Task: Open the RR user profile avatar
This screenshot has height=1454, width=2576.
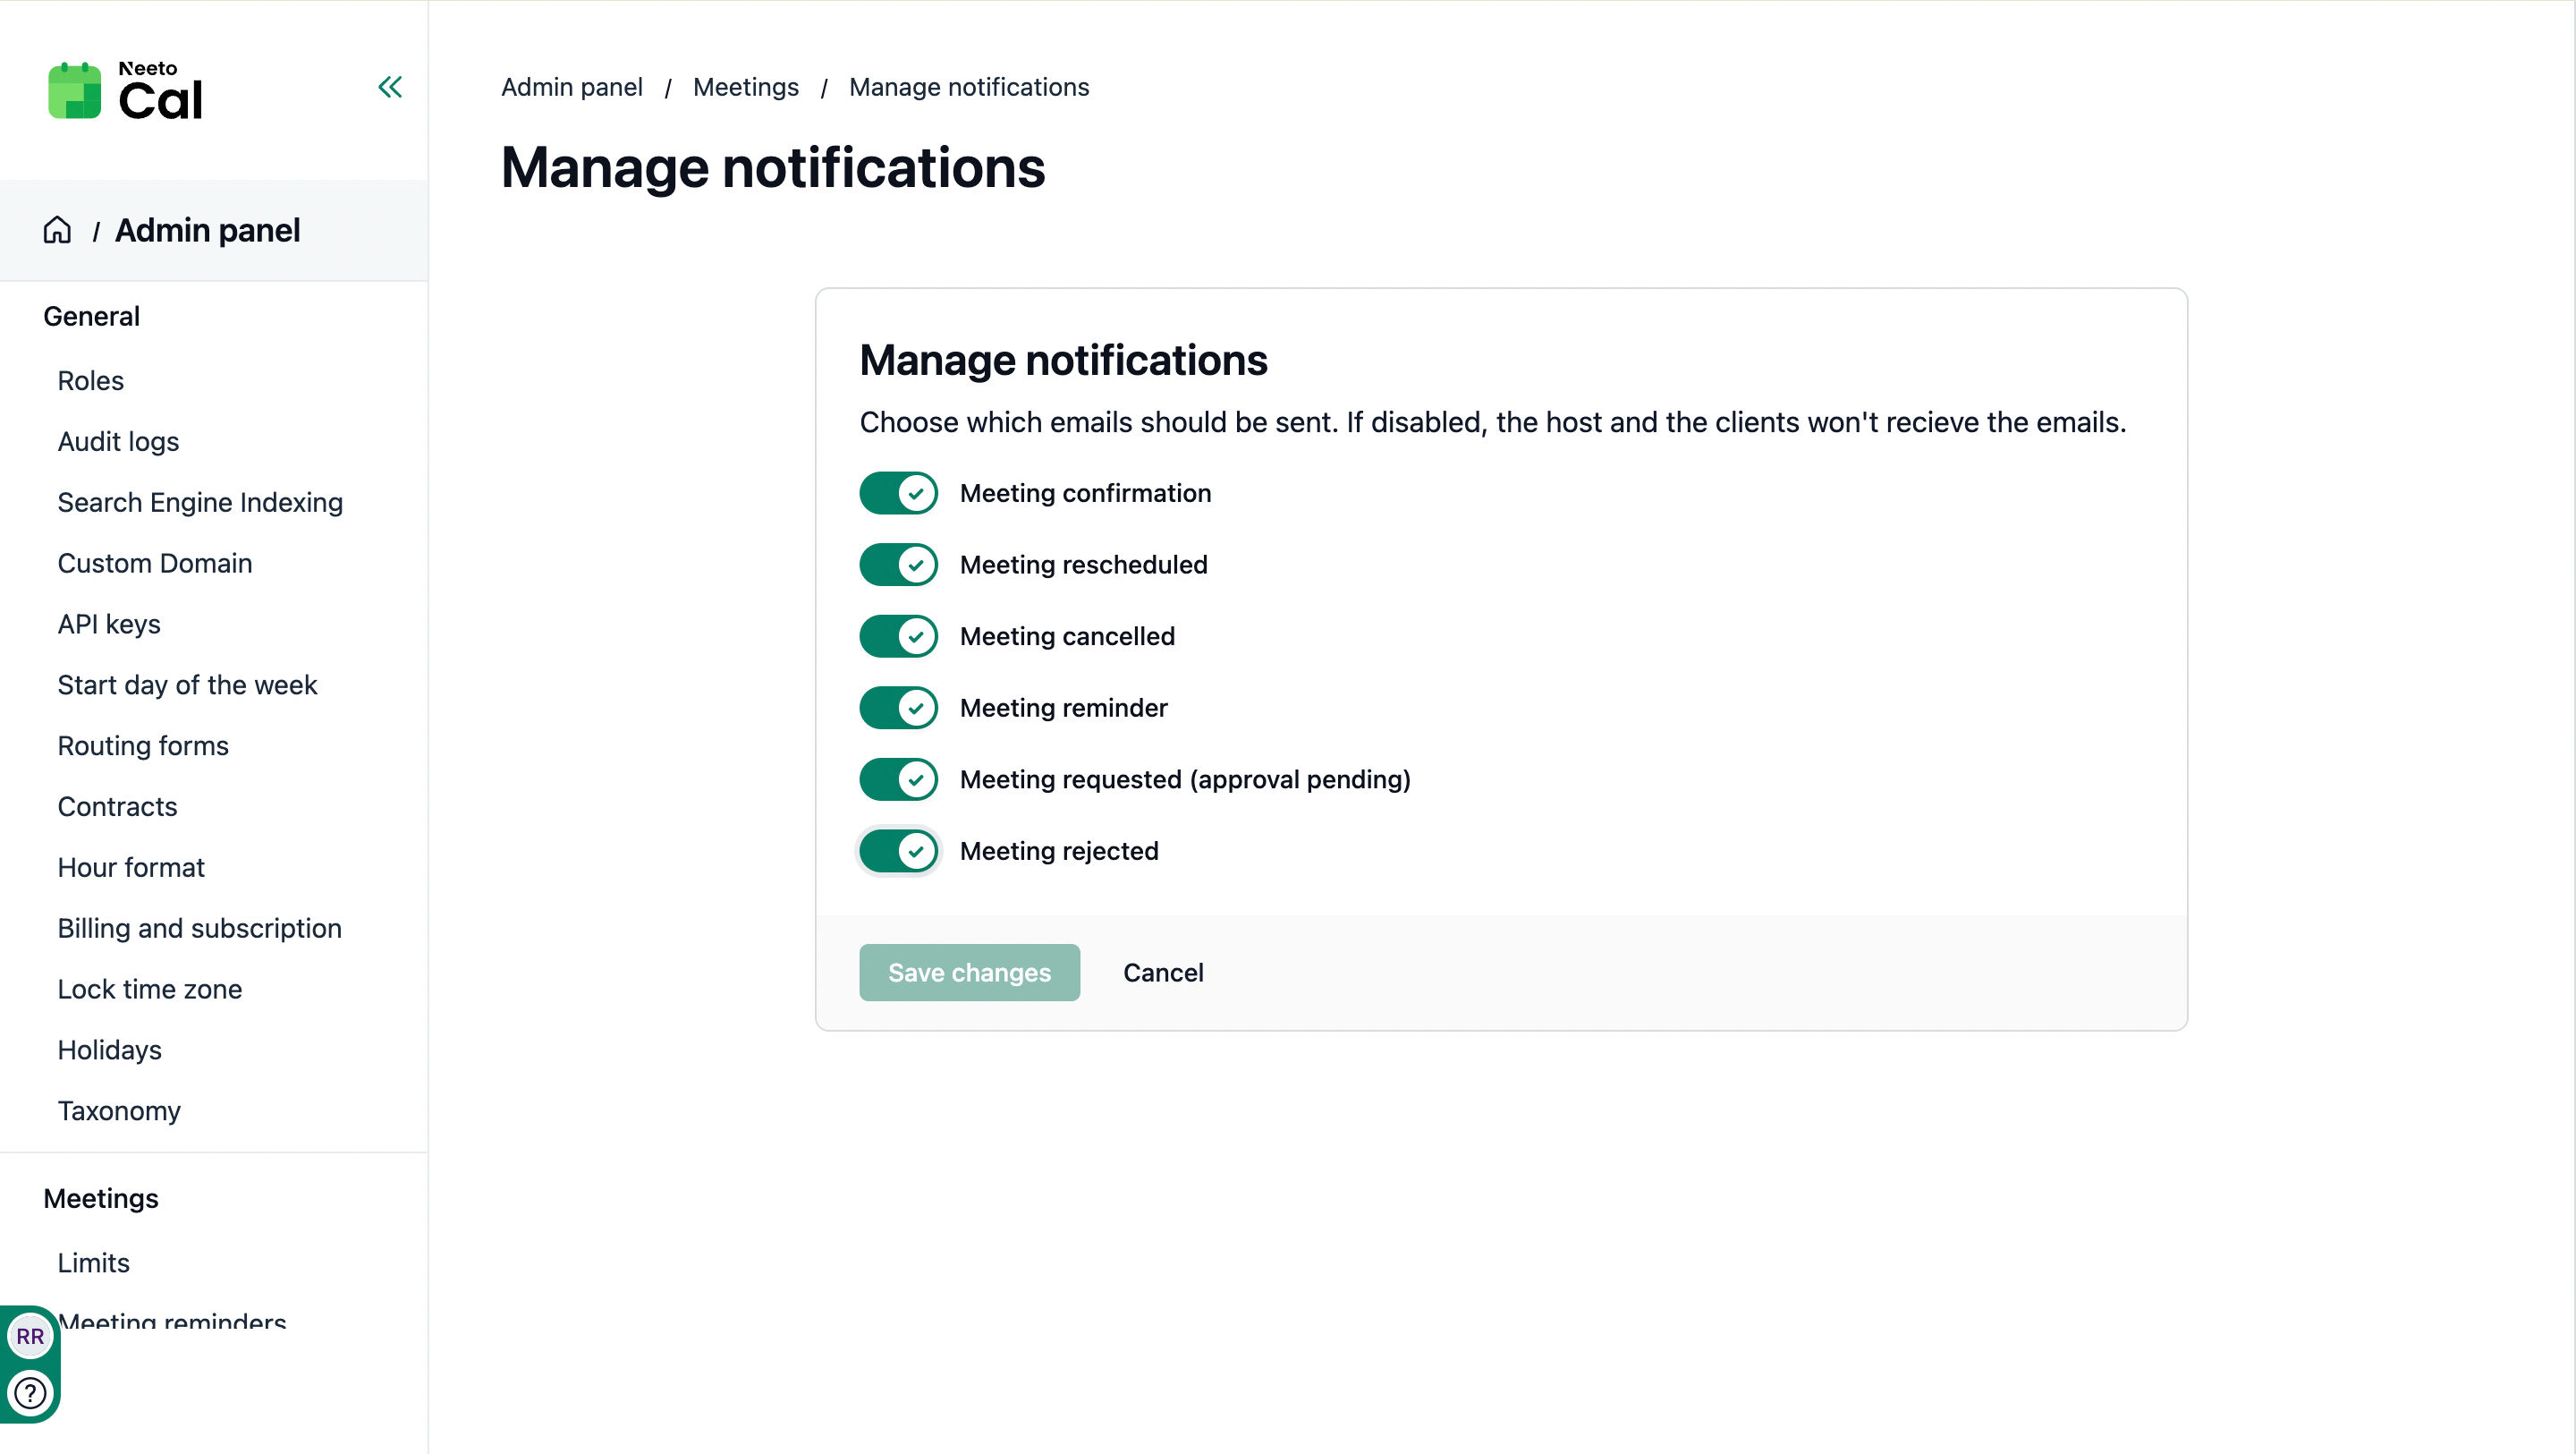Action: point(30,1336)
